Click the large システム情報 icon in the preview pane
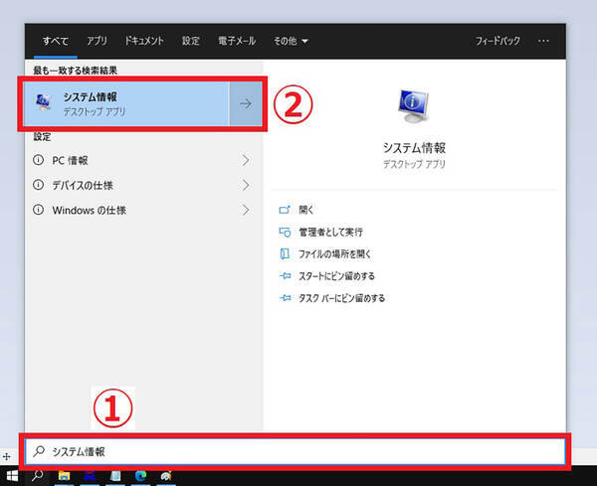This screenshot has width=597, height=486. click(414, 106)
